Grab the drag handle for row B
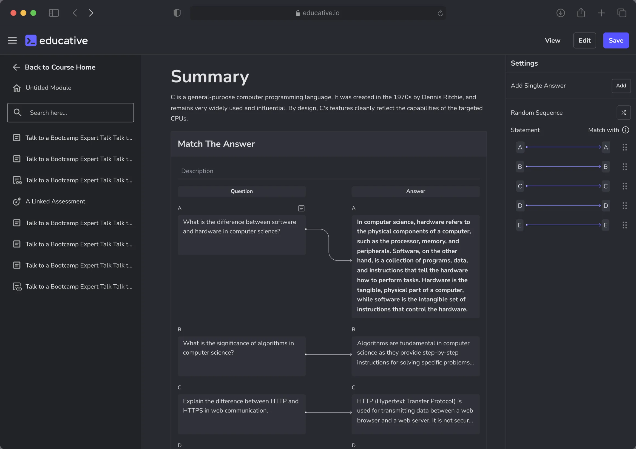Image resolution: width=636 pixels, height=449 pixels. (624, 167)
